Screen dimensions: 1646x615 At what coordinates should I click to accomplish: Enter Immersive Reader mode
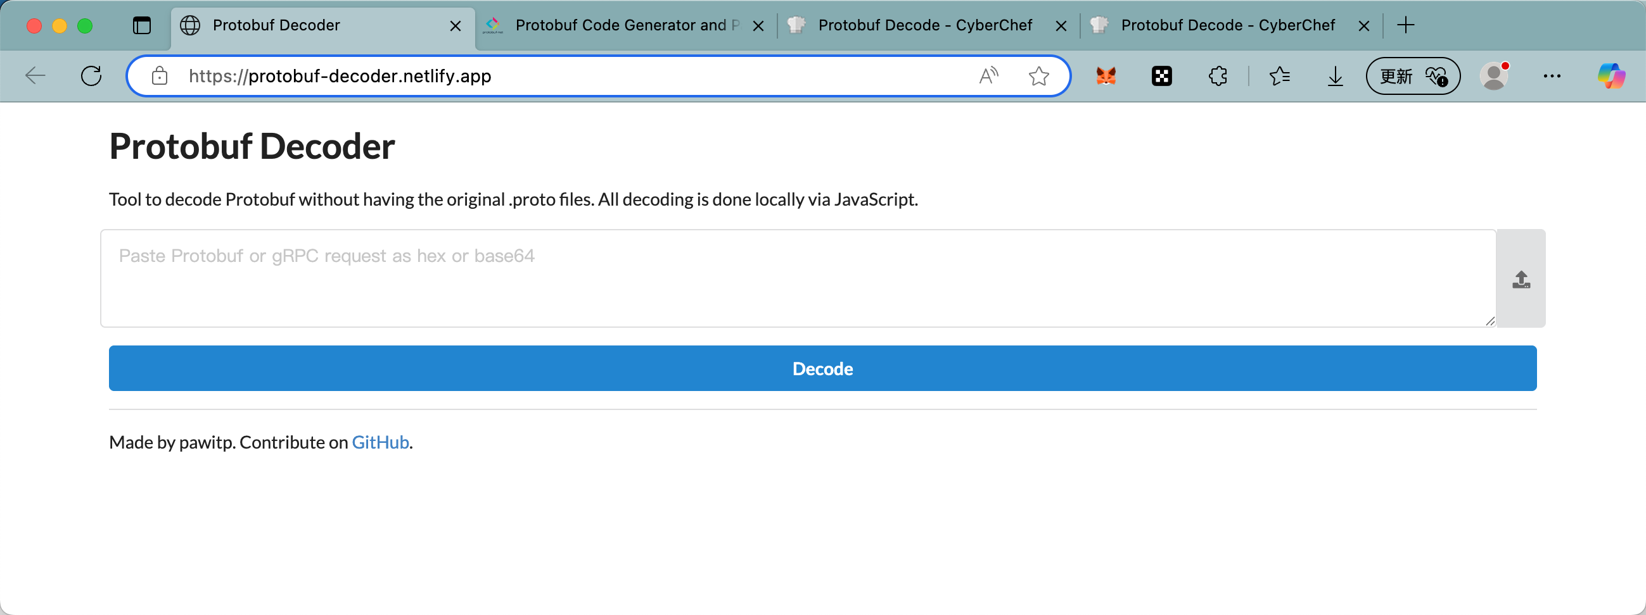click(x=988, y=75)
